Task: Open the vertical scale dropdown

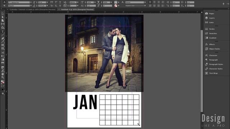Action: pyautogui.click(x=95, y=3)
